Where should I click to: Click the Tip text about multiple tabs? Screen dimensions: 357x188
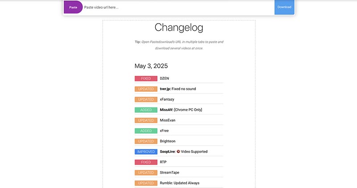[179, 45]
